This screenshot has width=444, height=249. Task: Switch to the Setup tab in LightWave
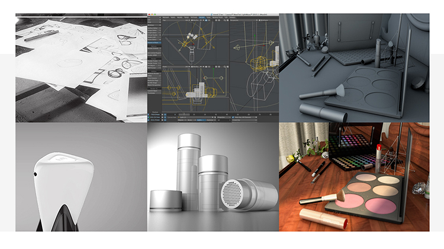pos(187,18)
